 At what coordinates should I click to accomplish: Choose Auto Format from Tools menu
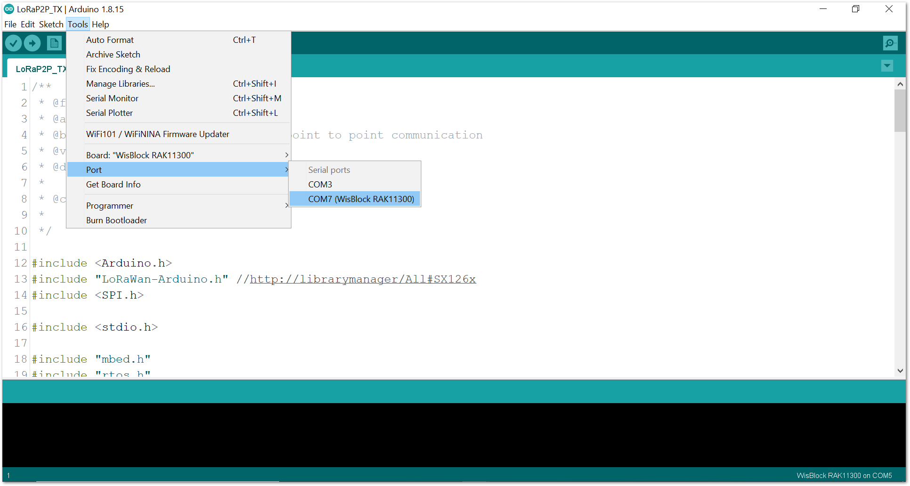[x=110, y=40]
